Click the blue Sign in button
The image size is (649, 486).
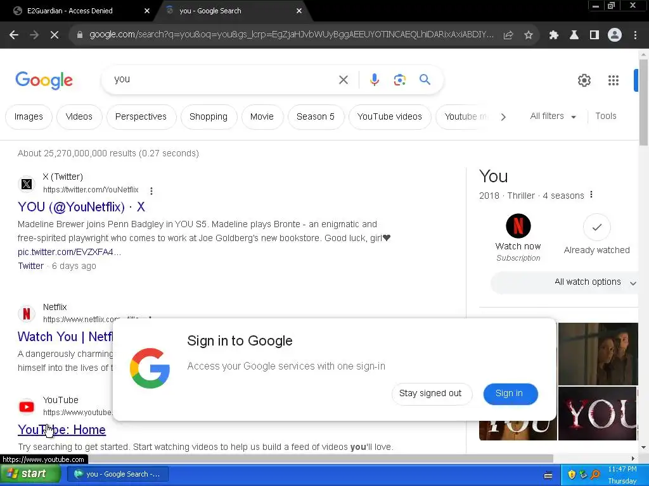510,394
